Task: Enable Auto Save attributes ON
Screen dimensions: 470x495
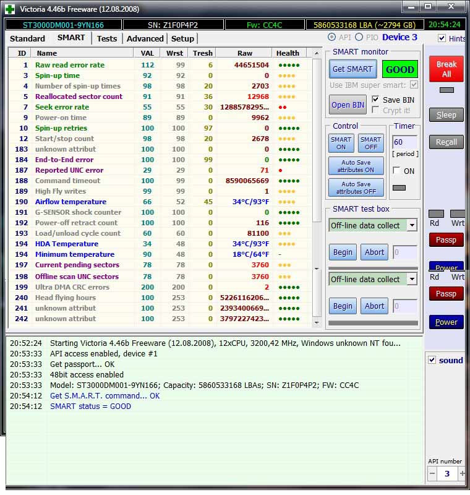Action: coord(356,166)
